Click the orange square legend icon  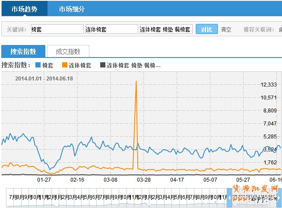(65, 65)
